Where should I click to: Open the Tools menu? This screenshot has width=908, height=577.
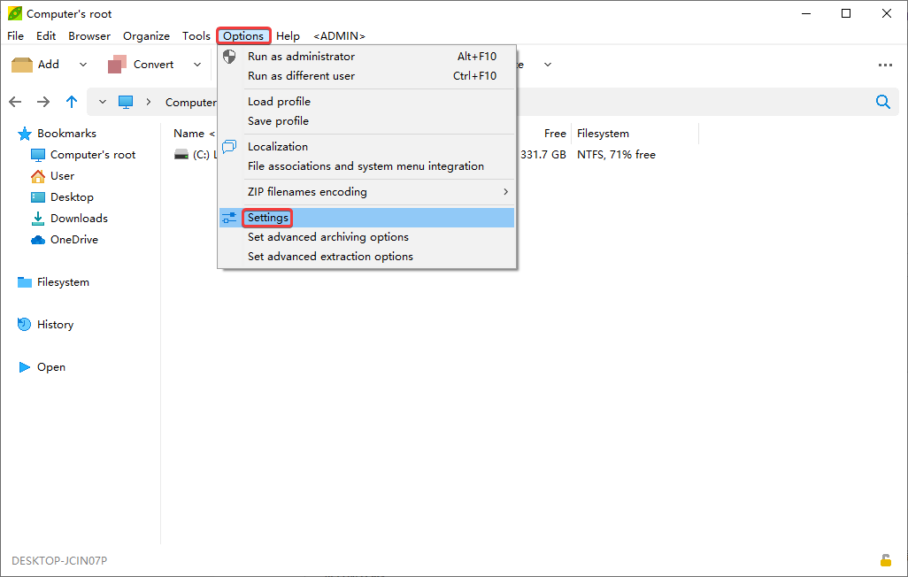pos(196,36)
